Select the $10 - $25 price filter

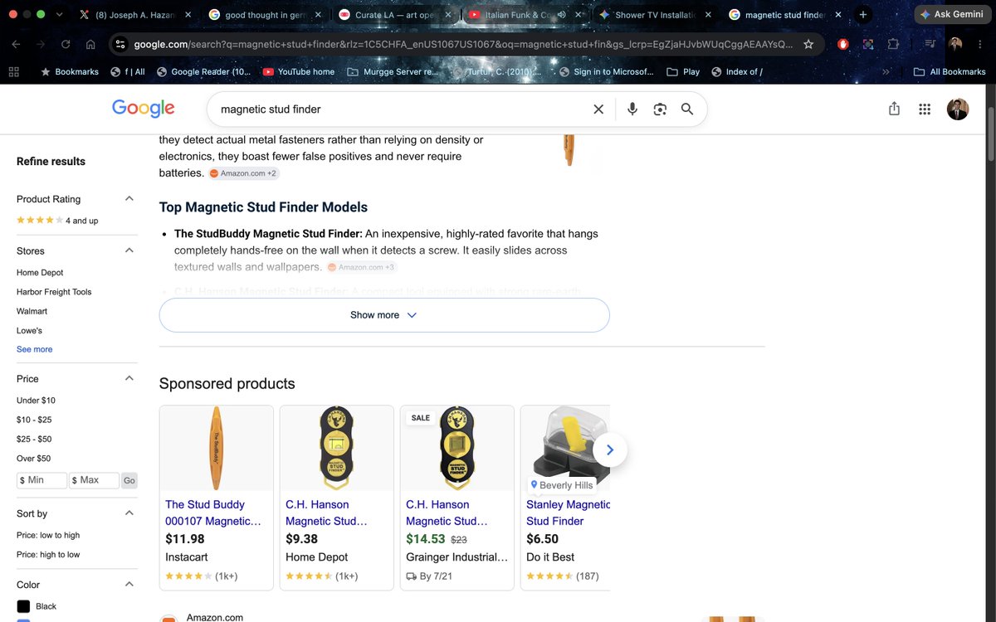click(x=34, y=420)
